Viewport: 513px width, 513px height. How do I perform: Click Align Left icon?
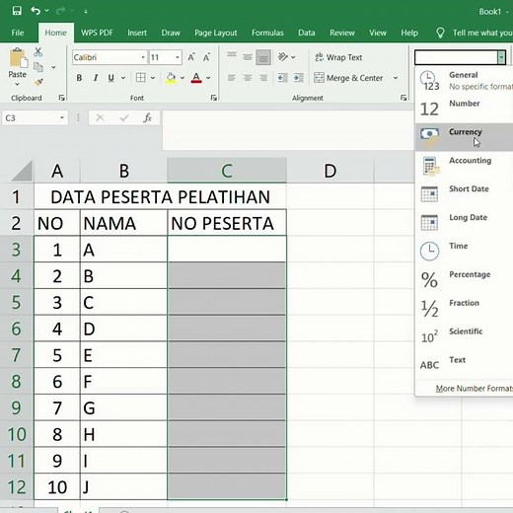(x=232, y=78)
